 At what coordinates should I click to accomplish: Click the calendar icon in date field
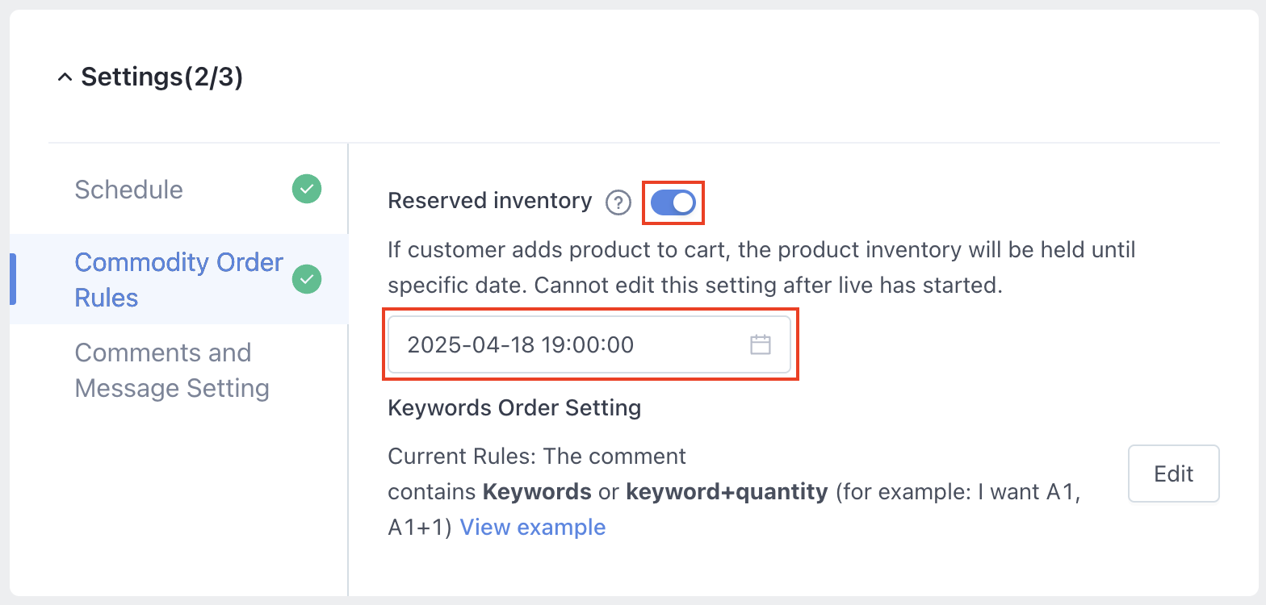point(761,345)
